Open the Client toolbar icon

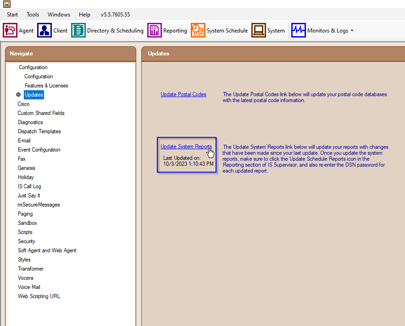[44, 31]
